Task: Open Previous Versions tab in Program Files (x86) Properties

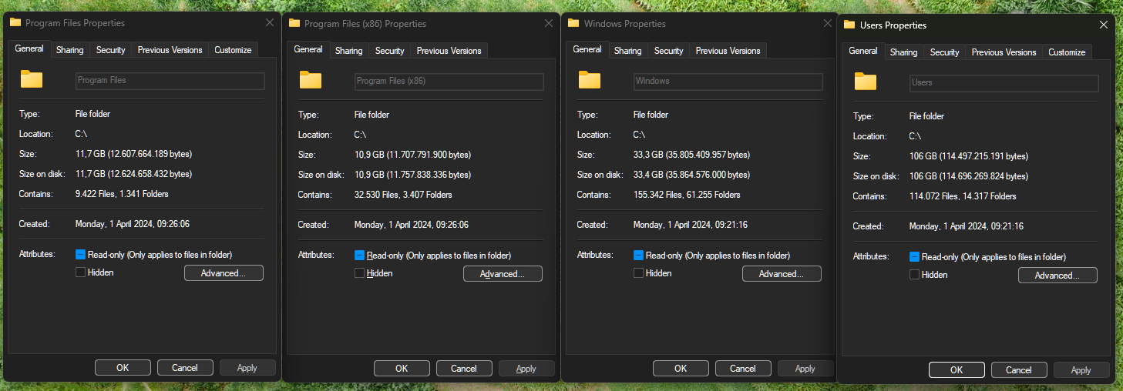Action: [449, 51]
